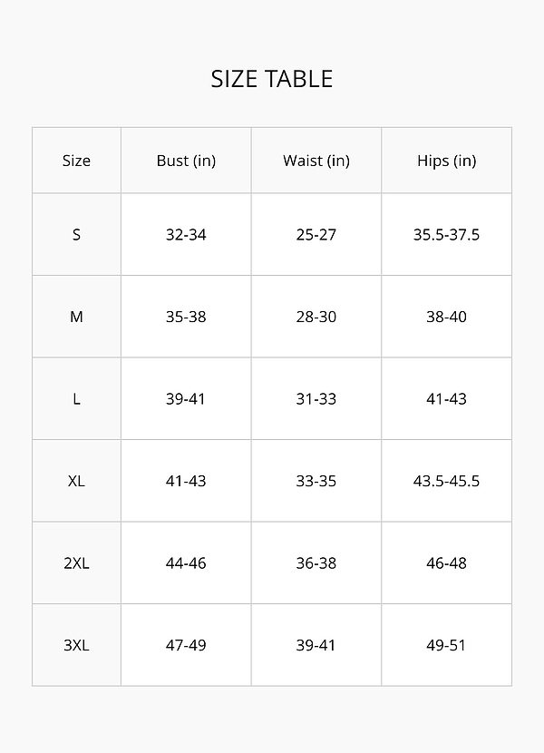Viewport: 544px width, 753px height.
Task: Click the SIZE TABLE title
Action: coord(272,79)
